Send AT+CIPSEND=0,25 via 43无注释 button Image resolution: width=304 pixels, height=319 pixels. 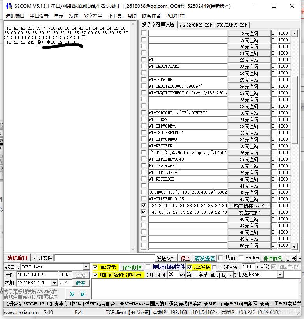click(249, 199)
